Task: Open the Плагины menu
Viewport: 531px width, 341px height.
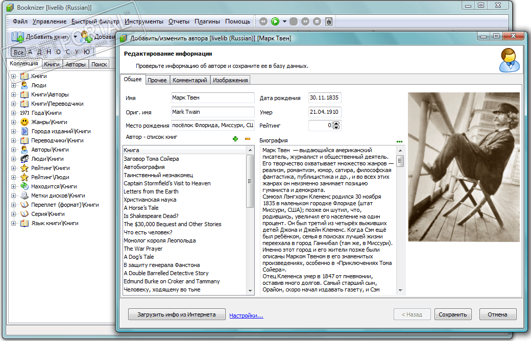Action: point(207,21)
